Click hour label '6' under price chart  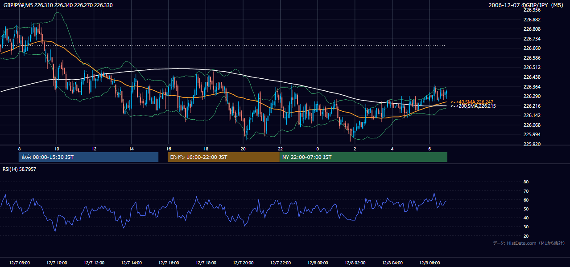click(x=430, y=149)
